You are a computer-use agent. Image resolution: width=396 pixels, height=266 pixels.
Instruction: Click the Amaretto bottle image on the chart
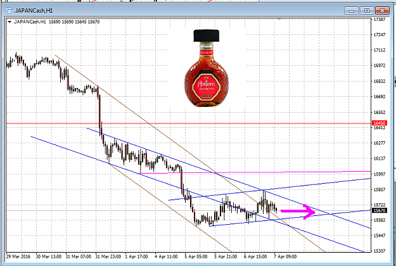[x=207, y=68]
